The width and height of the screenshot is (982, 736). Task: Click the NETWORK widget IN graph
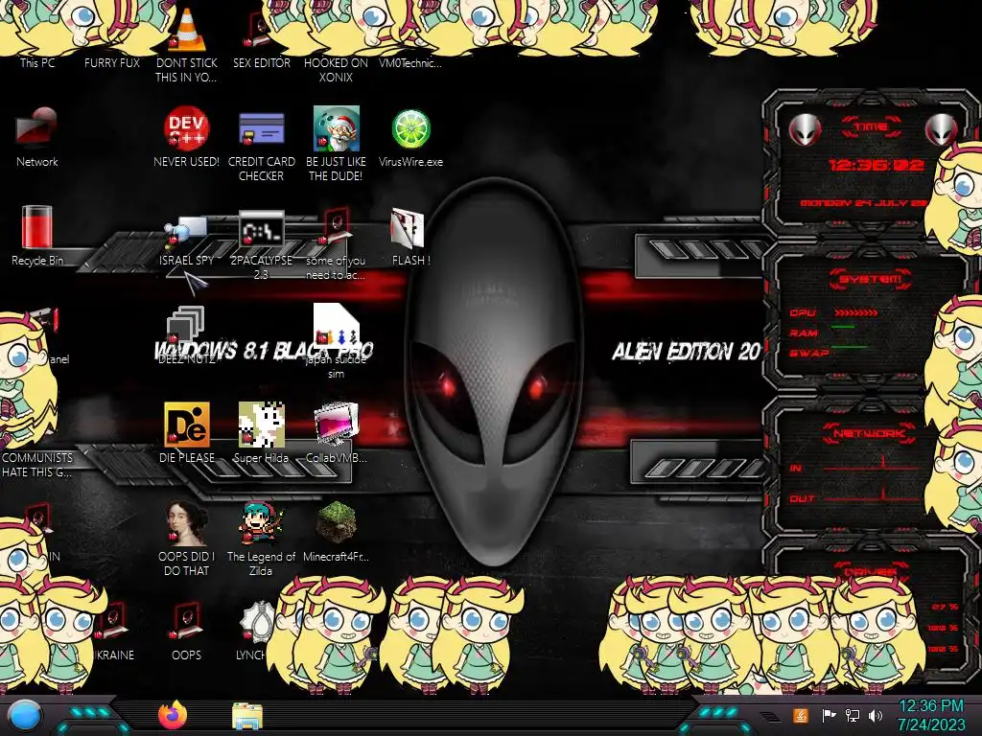[872, 463]
